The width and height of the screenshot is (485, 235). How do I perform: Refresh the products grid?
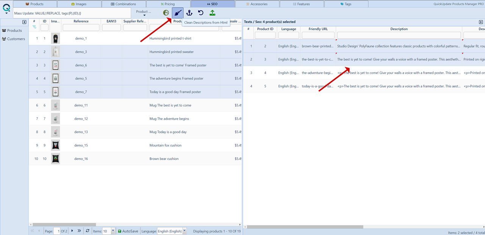[88, 231]
